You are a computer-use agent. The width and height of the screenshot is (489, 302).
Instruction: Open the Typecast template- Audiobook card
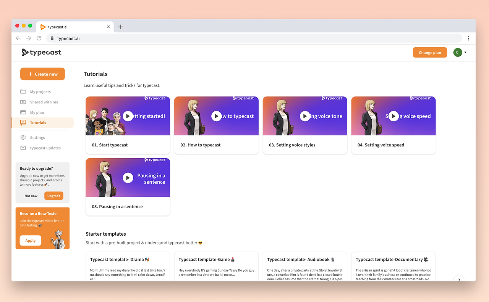pyautogui.click(x=305, y=267)
